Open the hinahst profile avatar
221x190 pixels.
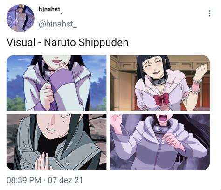coord(21,18)
